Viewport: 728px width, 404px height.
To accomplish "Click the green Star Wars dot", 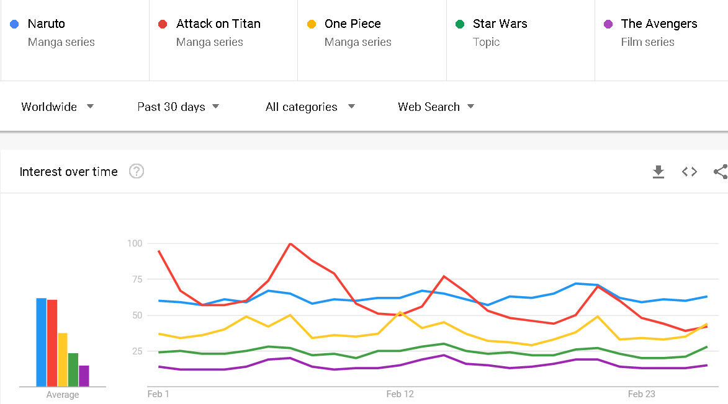I will (459, 24).
